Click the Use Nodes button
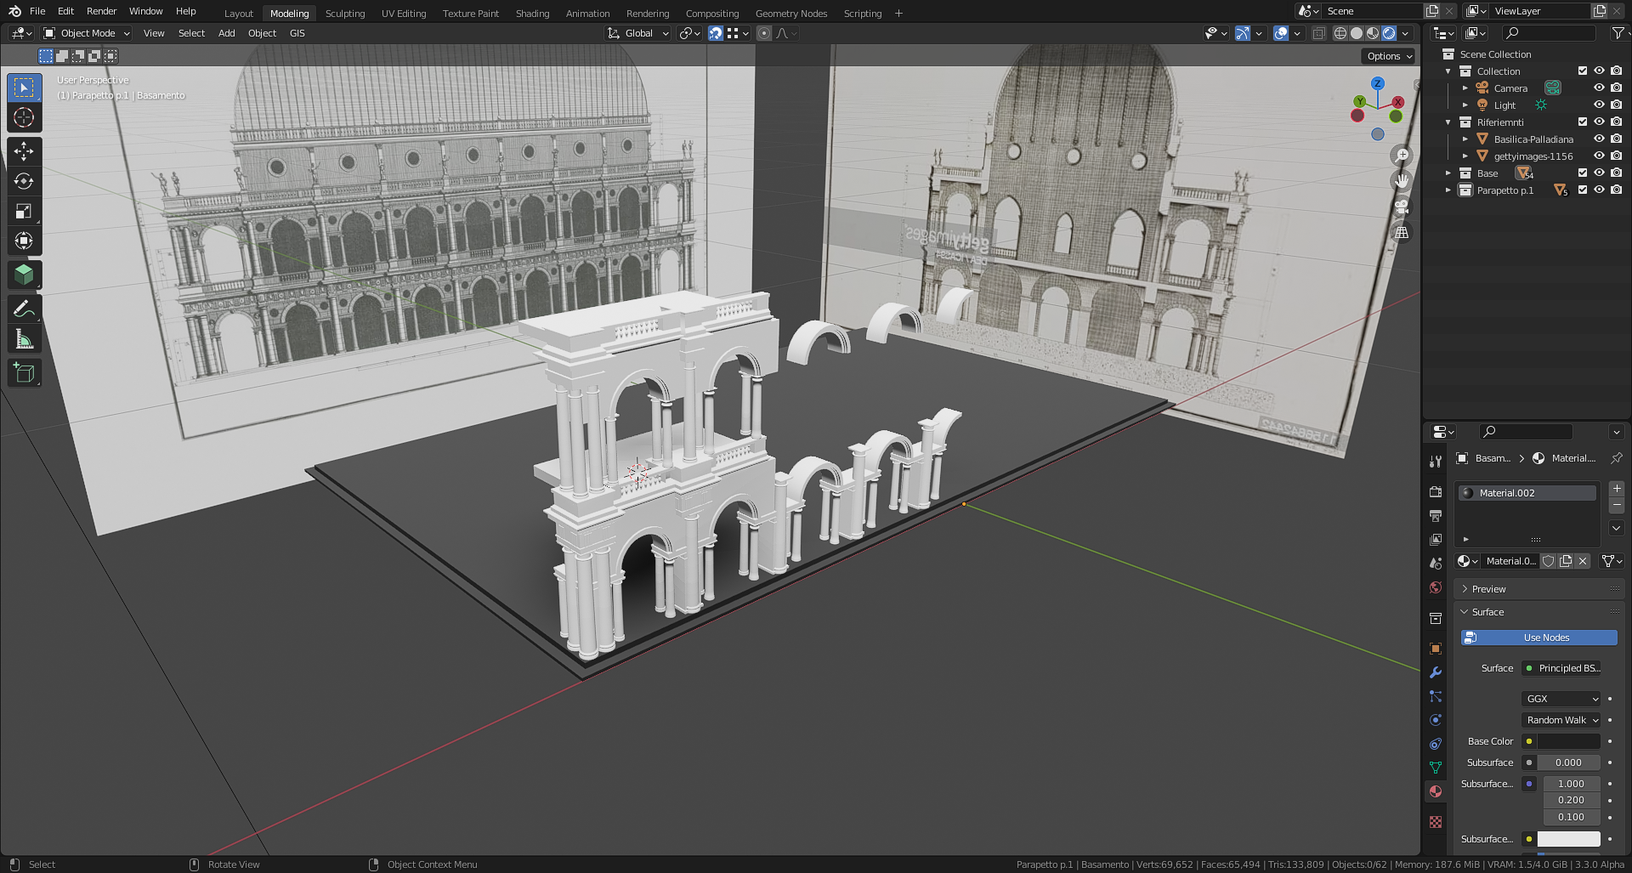Viewport: 1632px width, 873px height. click(1539, 638)
